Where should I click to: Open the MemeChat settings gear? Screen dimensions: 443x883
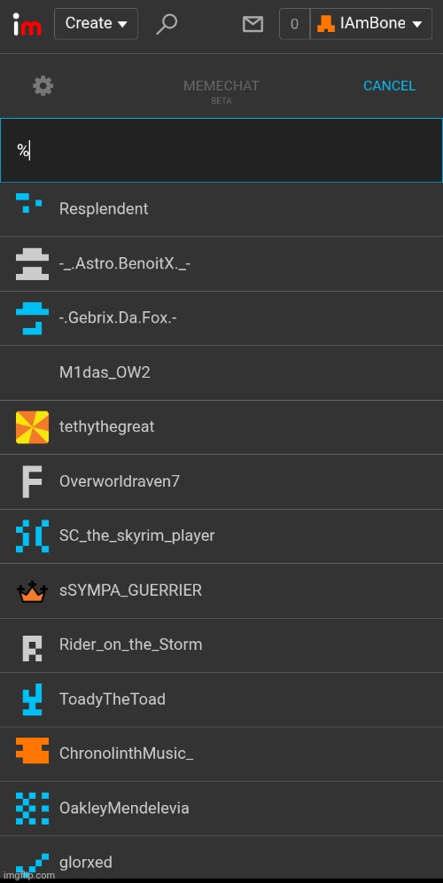[x=43, y=86]
